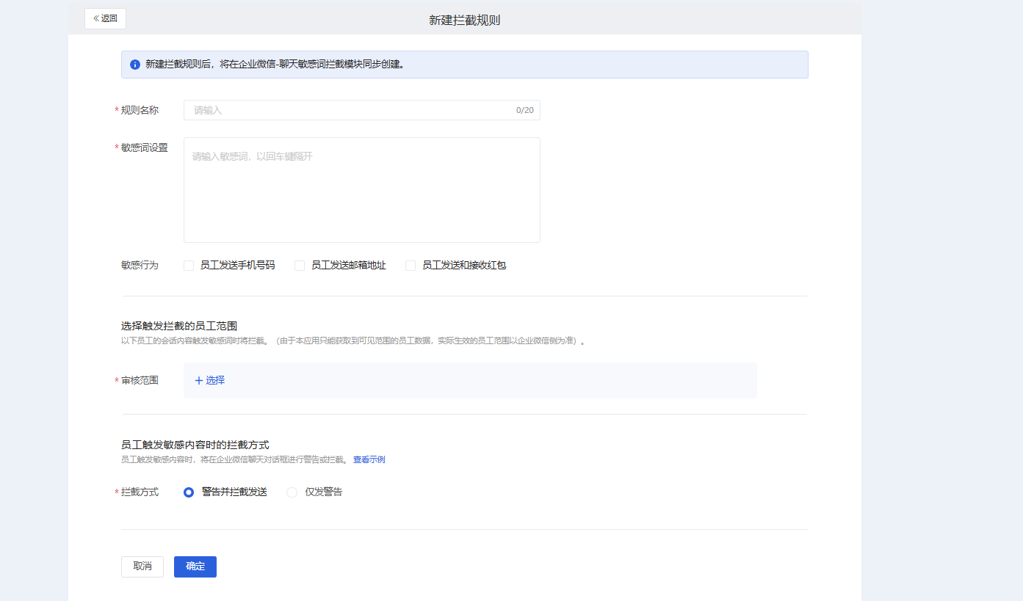Viewport: 1023px width, 601px height.
Task: Confirm with the 确定 button
Action: pyautogui.click(x=195, y=567)
